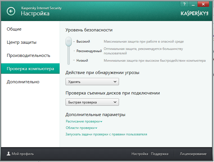Open the Производительность section
The image size is (214, 162).
point(28,55)
